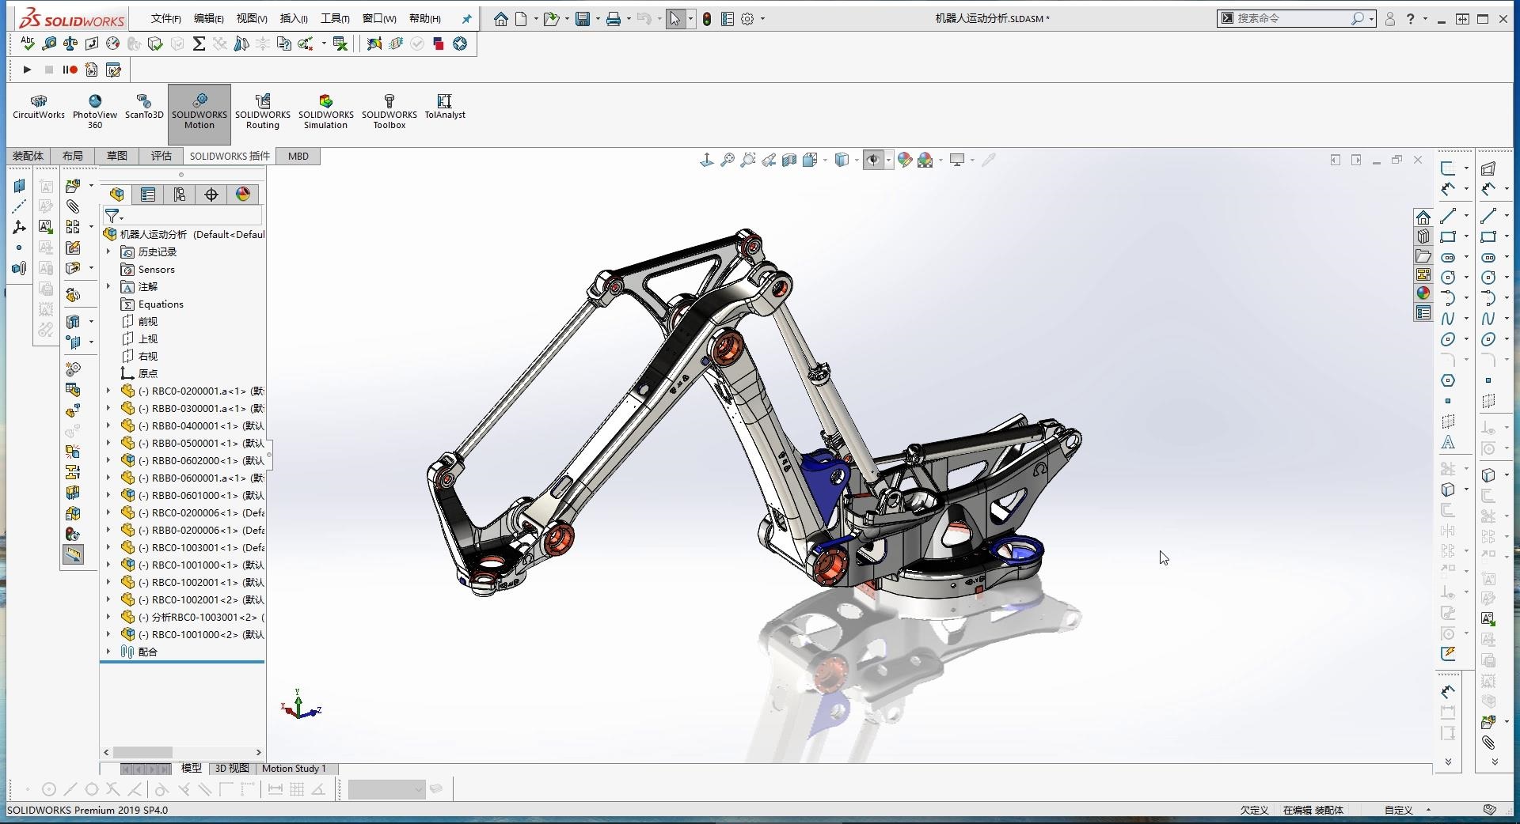1520x824 pixels.
Task: Expand the 配合 mates folder
Action: pyautogui.click(x=108, y=652)
